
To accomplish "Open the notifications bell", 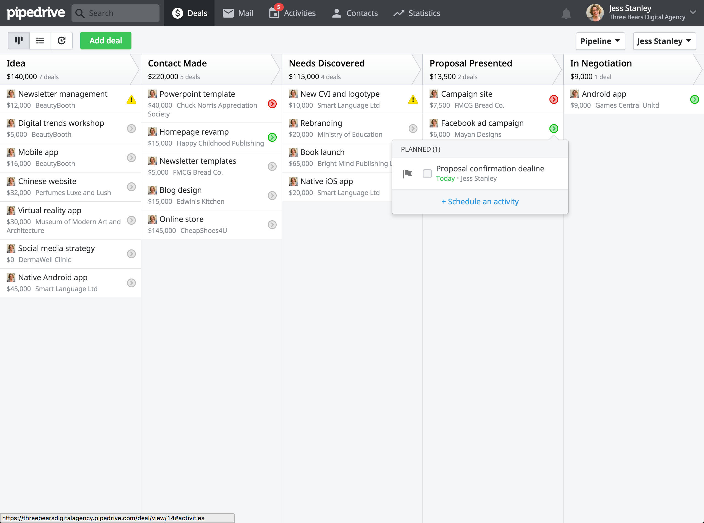I will 566,13.
